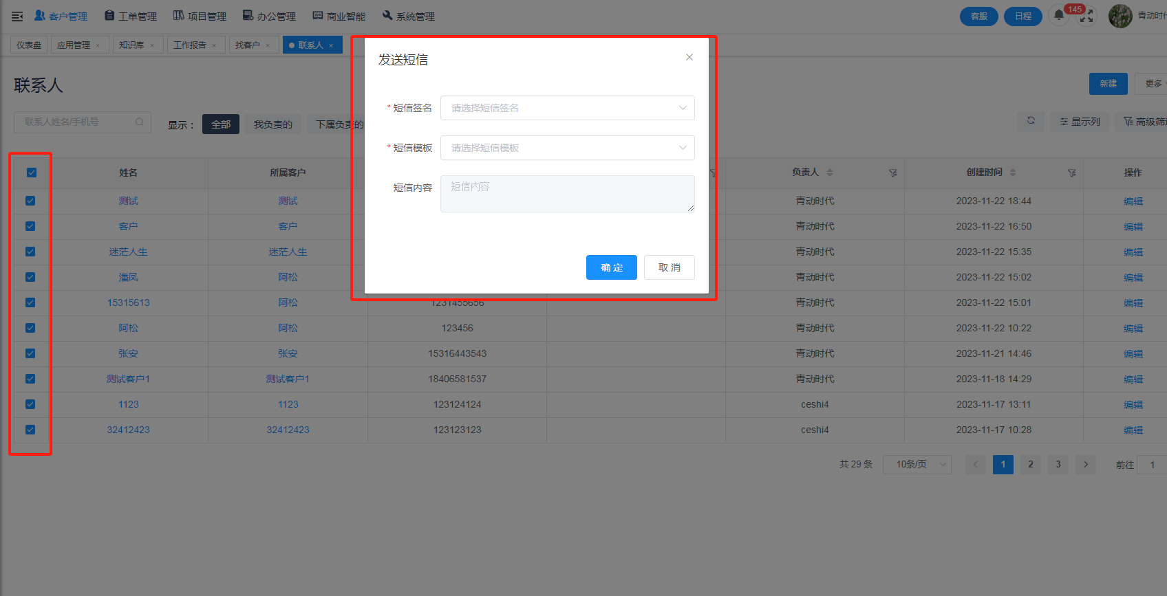1167x596 pixels.
Task: Click the filter icon in 创建时间 column
Action: pyautogui.click(x=1071, y=173)
